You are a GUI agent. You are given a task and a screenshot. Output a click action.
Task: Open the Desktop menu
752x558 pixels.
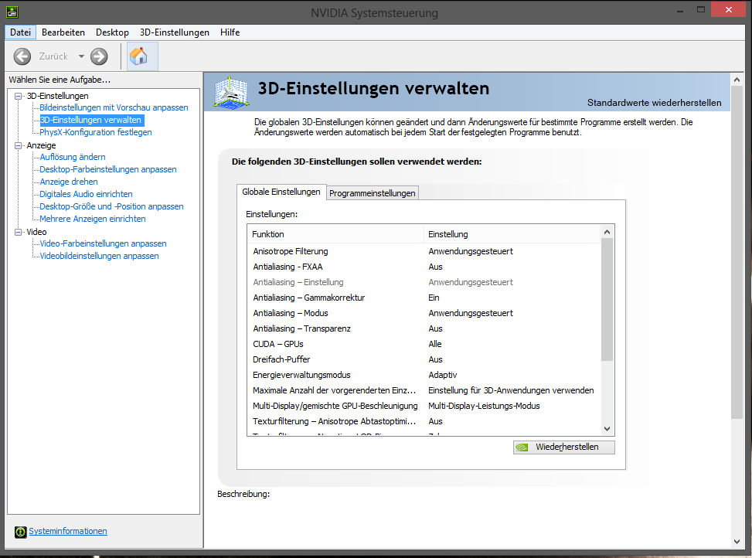pyautogui.click(x=112, y=32)
